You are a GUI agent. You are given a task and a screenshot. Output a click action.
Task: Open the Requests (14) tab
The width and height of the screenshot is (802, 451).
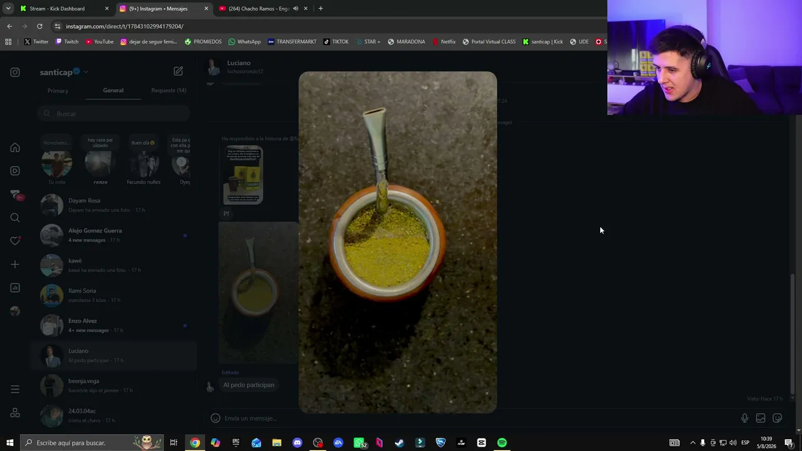169,90
